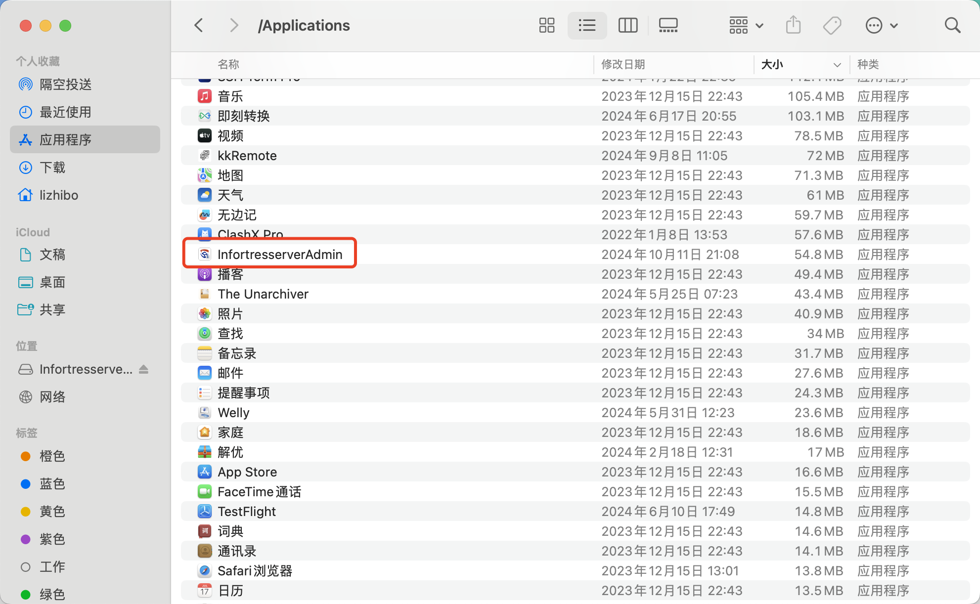Select the 紫色 color tag
The width and height of the screenshot is (980, 604).
point(52,539)
